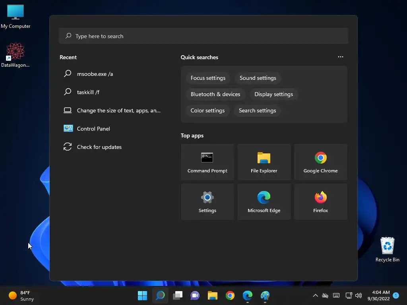Select recent search msoobe.exe /a

tap(113, 74)
